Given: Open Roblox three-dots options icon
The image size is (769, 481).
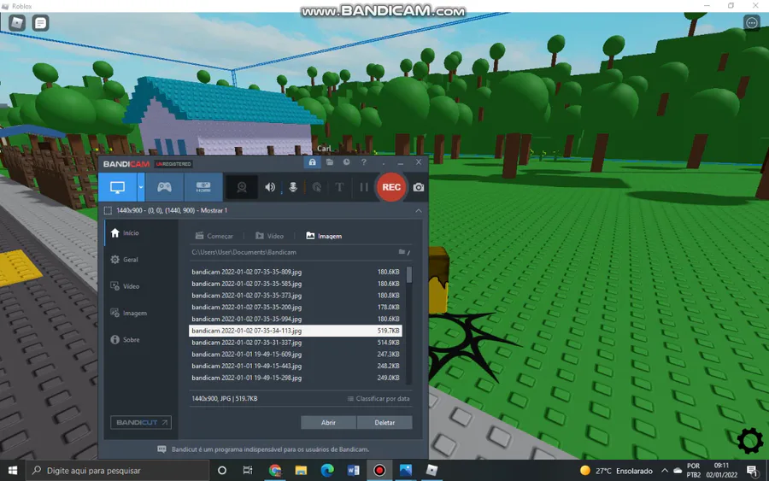Looking at the screenshot, I should pos(751,22).
